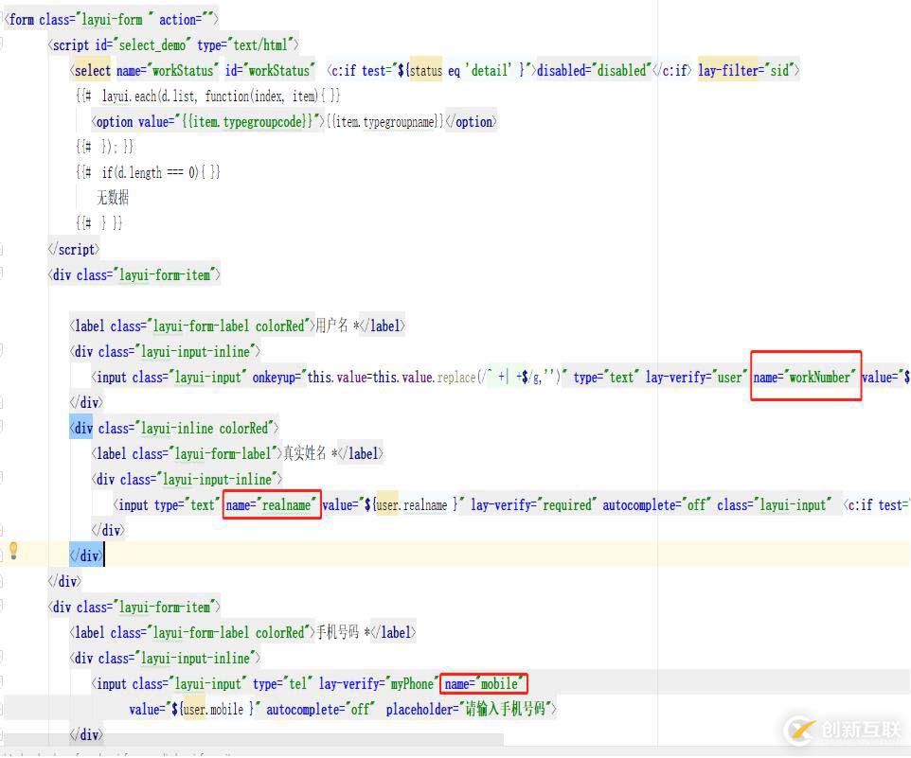
Task: Collapse the layui-inline colorRed div fold marker
Action: 4,428
